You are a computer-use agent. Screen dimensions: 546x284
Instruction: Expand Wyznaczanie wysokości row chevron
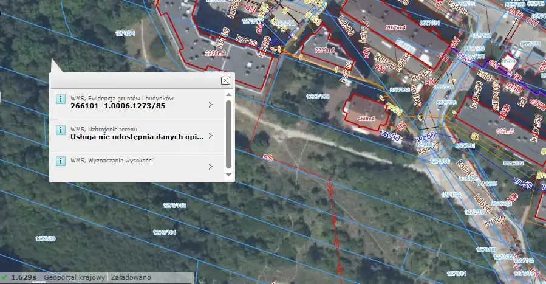(210, 166)
